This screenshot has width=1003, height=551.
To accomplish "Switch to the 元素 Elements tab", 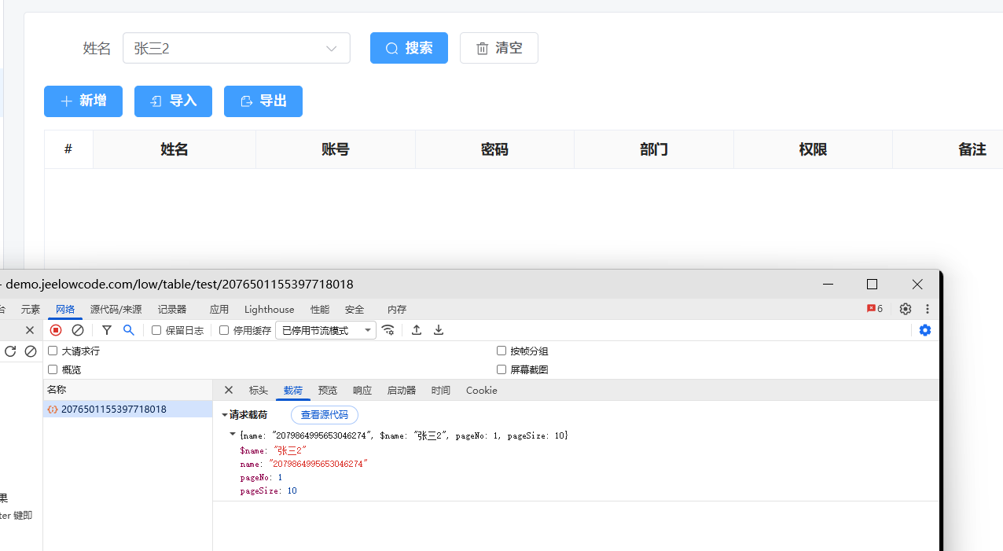I will coord(31,309).
